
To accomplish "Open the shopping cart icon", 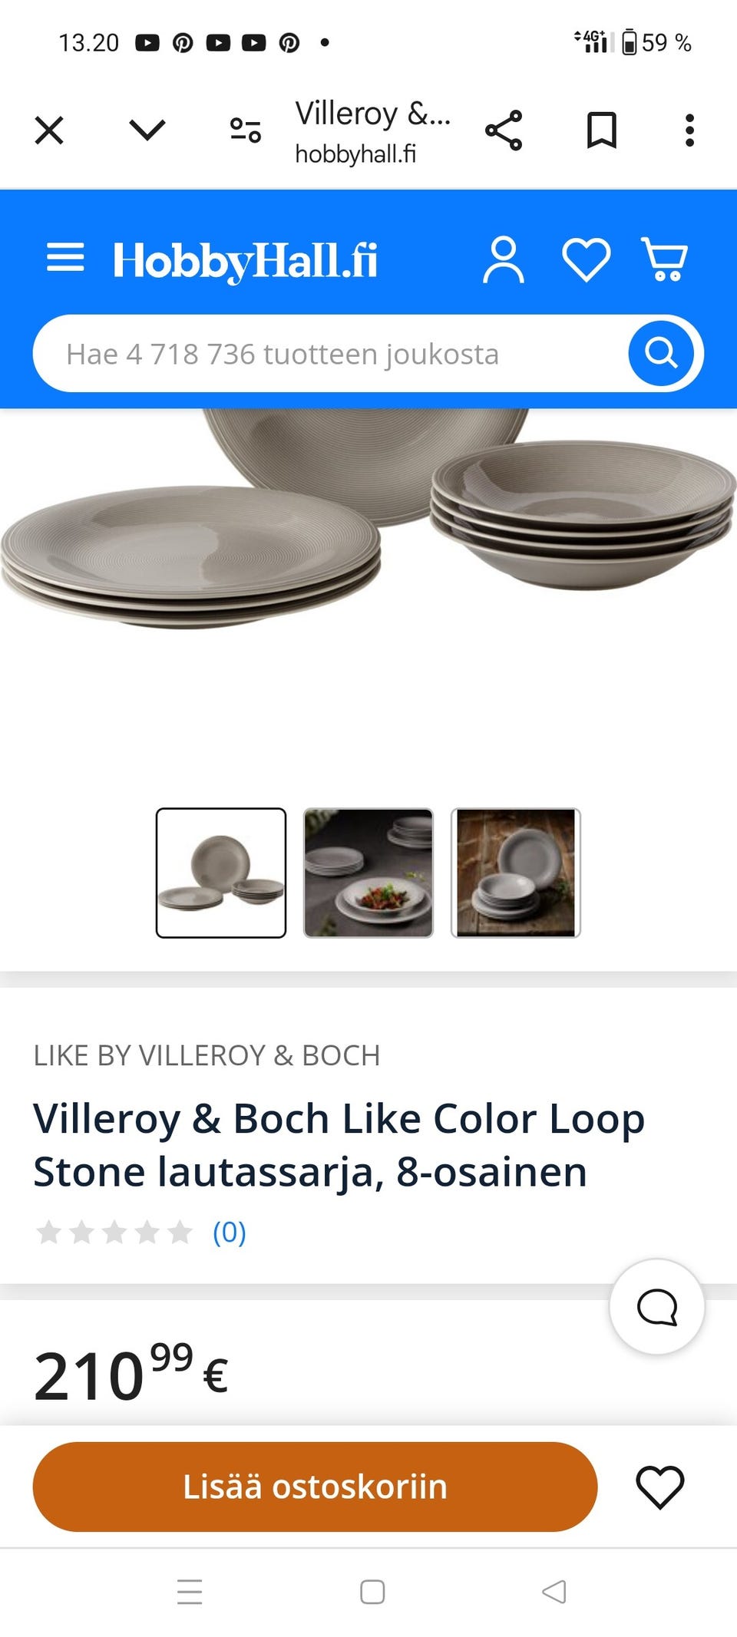I will pyautogui.click(x=665, y=259).
